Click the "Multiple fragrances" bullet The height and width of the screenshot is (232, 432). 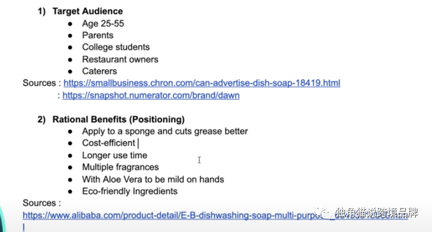coord(120,167)
